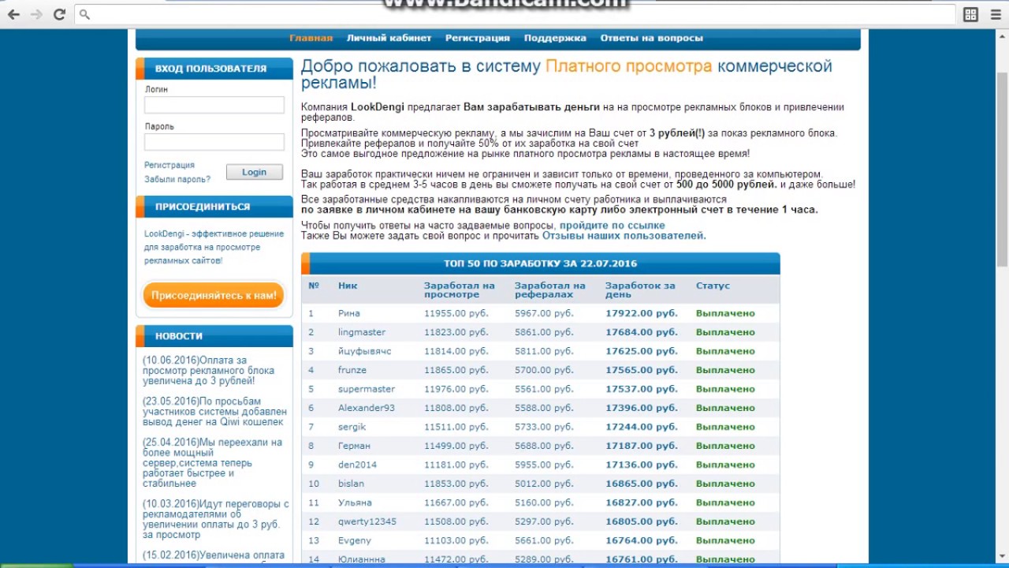Click the Login button

[254, 172]
